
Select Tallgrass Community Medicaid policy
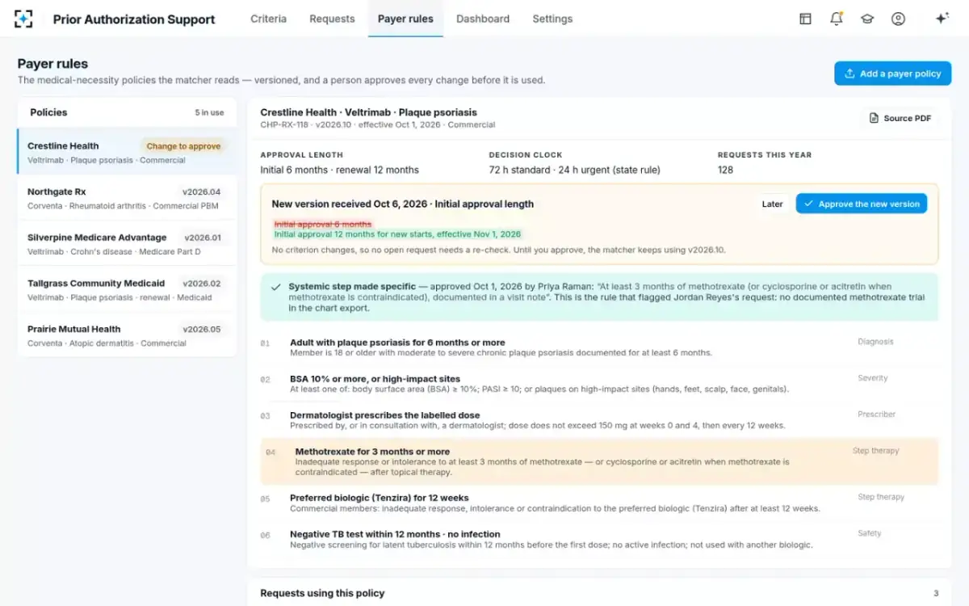point(128,289)
